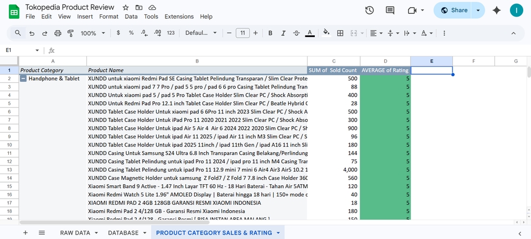Image resolution: width=531 pixels, height=239 pixels.
Task: Open the Insert menu
Action: click(85, 17)
